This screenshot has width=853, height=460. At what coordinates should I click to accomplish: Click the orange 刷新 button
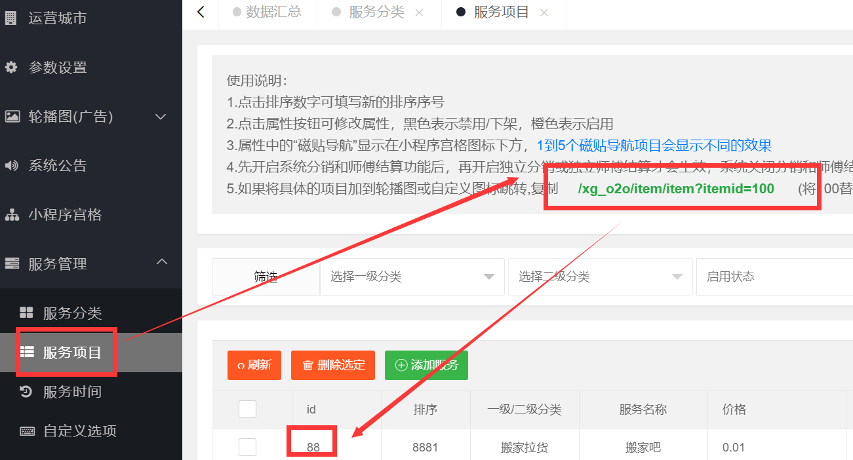pos(254,365)
